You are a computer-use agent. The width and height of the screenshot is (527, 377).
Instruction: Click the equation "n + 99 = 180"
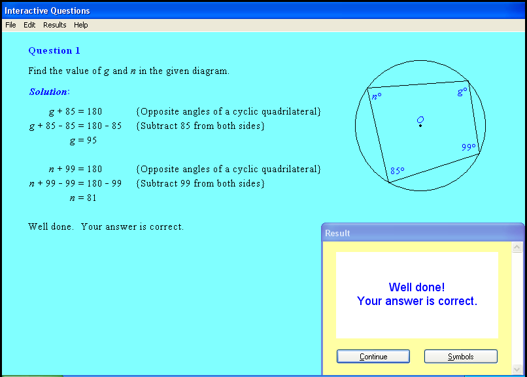[x=75, y=169]
